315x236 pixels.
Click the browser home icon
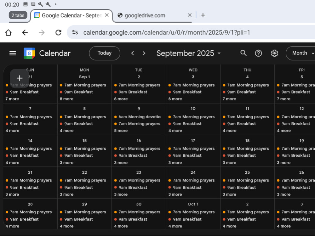click(9, 32)
